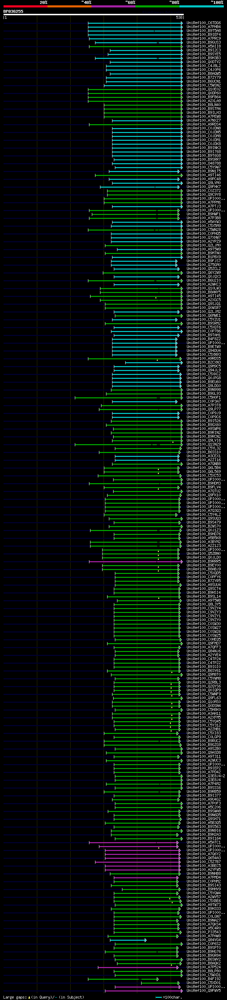Image resolution: width=227 pixels, height=1000 pixels.
Task: Select the UniRef100_A7PEW8 label
Action: [x=204, y=116]
